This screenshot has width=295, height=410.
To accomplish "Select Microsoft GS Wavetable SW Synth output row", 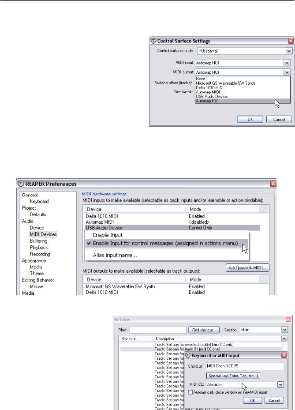I will 172,286.
